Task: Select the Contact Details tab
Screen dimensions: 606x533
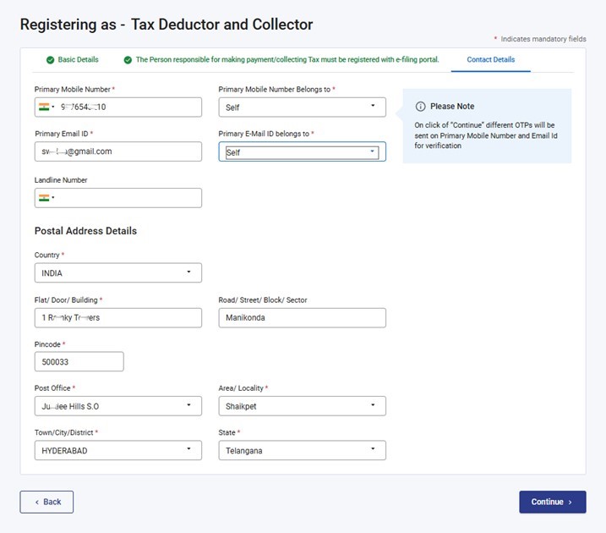Action: (x=490, y=60)
